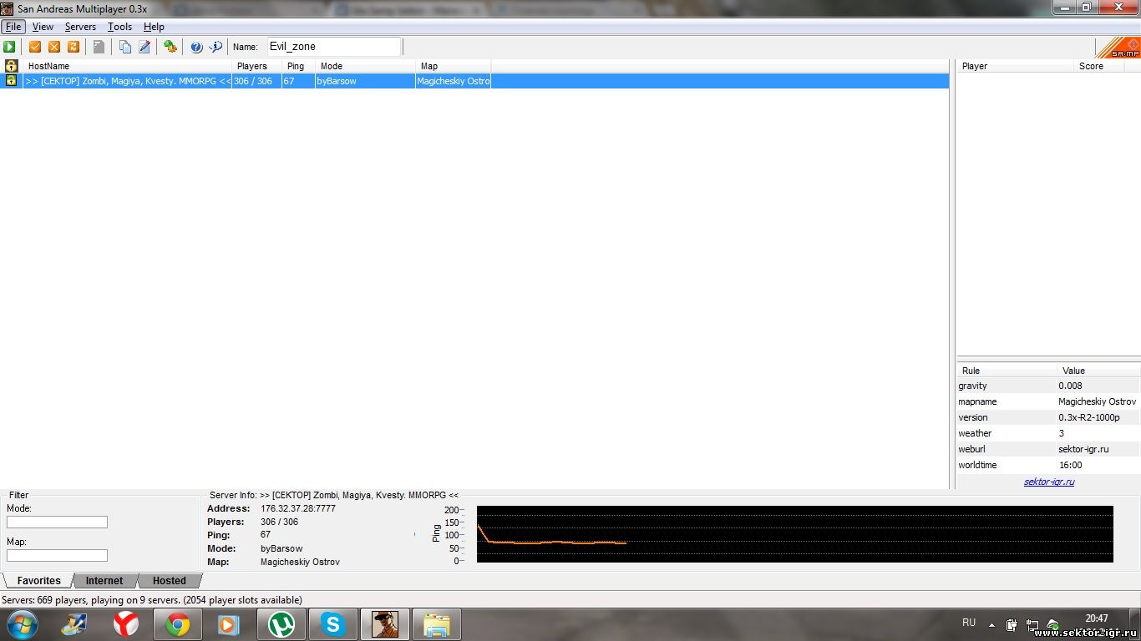Sort by the Map column header
1141x641 pixels.
pos(454,66)
